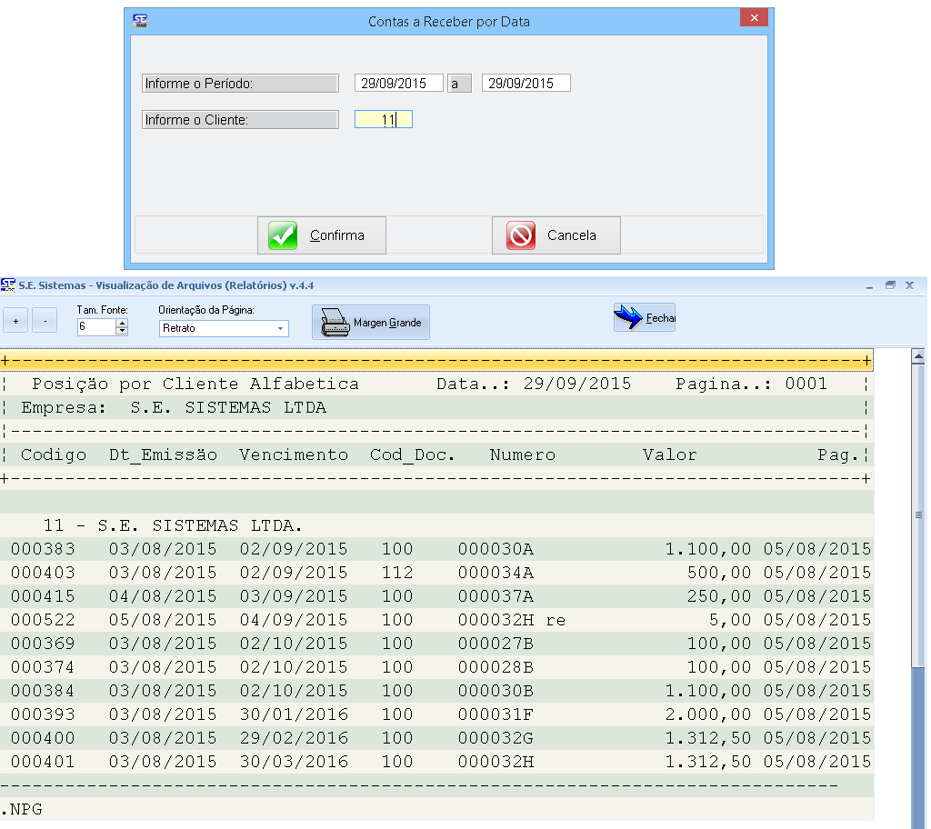The width and height of the screenshot is (931, 829).
Task: Click the scrollbar up arrow in report
Action: pos(917,356)
